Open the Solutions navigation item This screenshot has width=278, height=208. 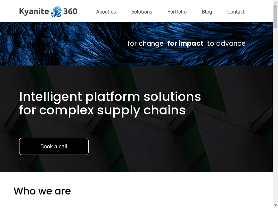[142, 12]
